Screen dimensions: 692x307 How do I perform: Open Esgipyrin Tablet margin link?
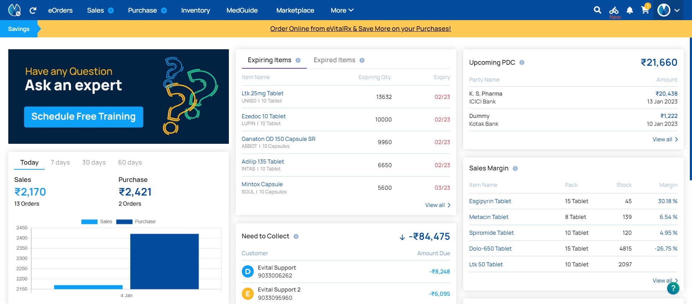pos(490,201)
